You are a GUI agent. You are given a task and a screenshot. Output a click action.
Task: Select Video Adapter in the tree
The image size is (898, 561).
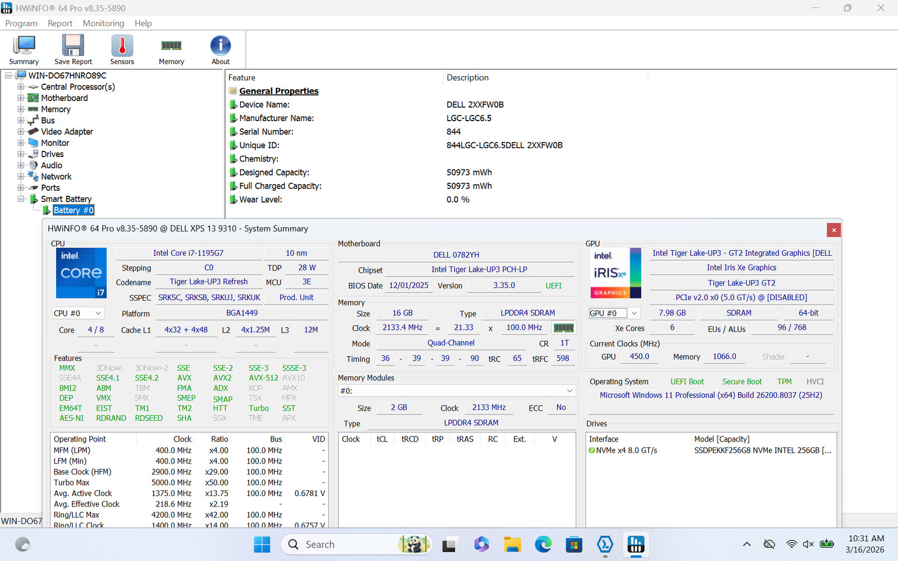click(67, 132)
